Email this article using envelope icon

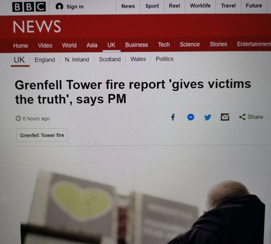click(225, 117)
